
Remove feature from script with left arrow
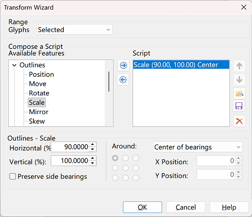tap(123, 79)
